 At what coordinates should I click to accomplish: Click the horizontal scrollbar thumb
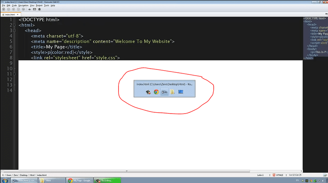(x=127, y=171)
